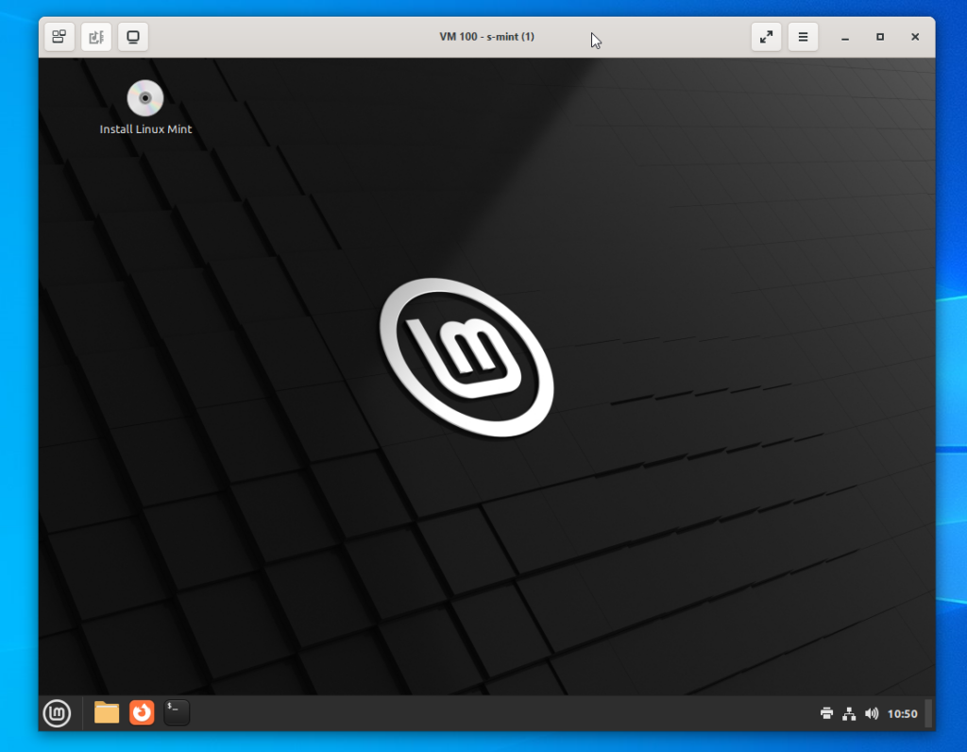This screenshot has height=752, width=967.
Task: Launch Firefox from the Mint panel
Action: coord(142,712)
